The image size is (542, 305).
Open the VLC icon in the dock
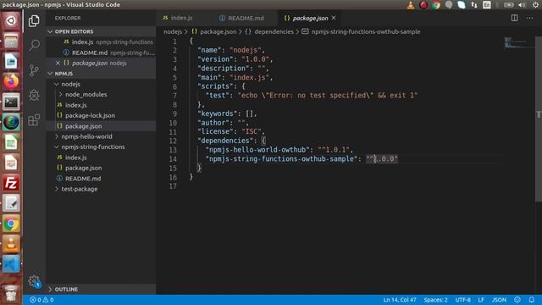coord(11,244)
